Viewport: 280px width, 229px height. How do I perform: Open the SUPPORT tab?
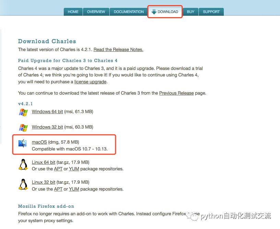[x=211, y=12]
